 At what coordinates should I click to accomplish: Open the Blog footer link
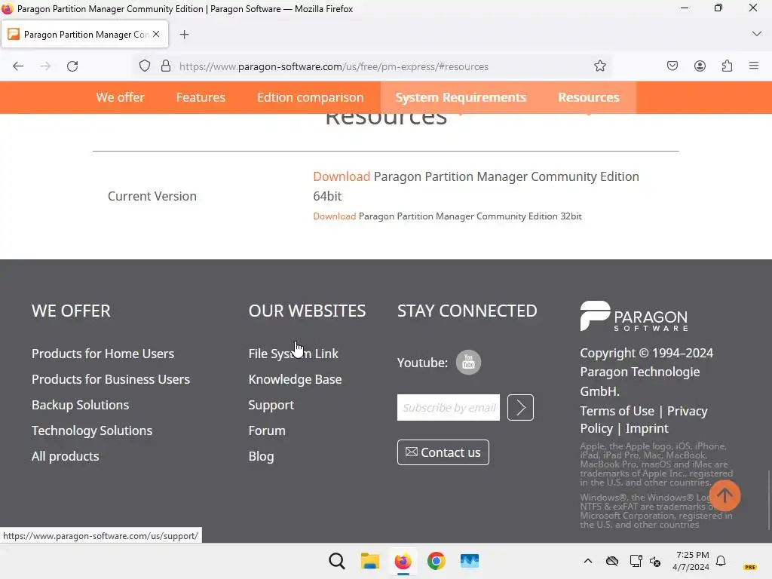coord(261,456)
